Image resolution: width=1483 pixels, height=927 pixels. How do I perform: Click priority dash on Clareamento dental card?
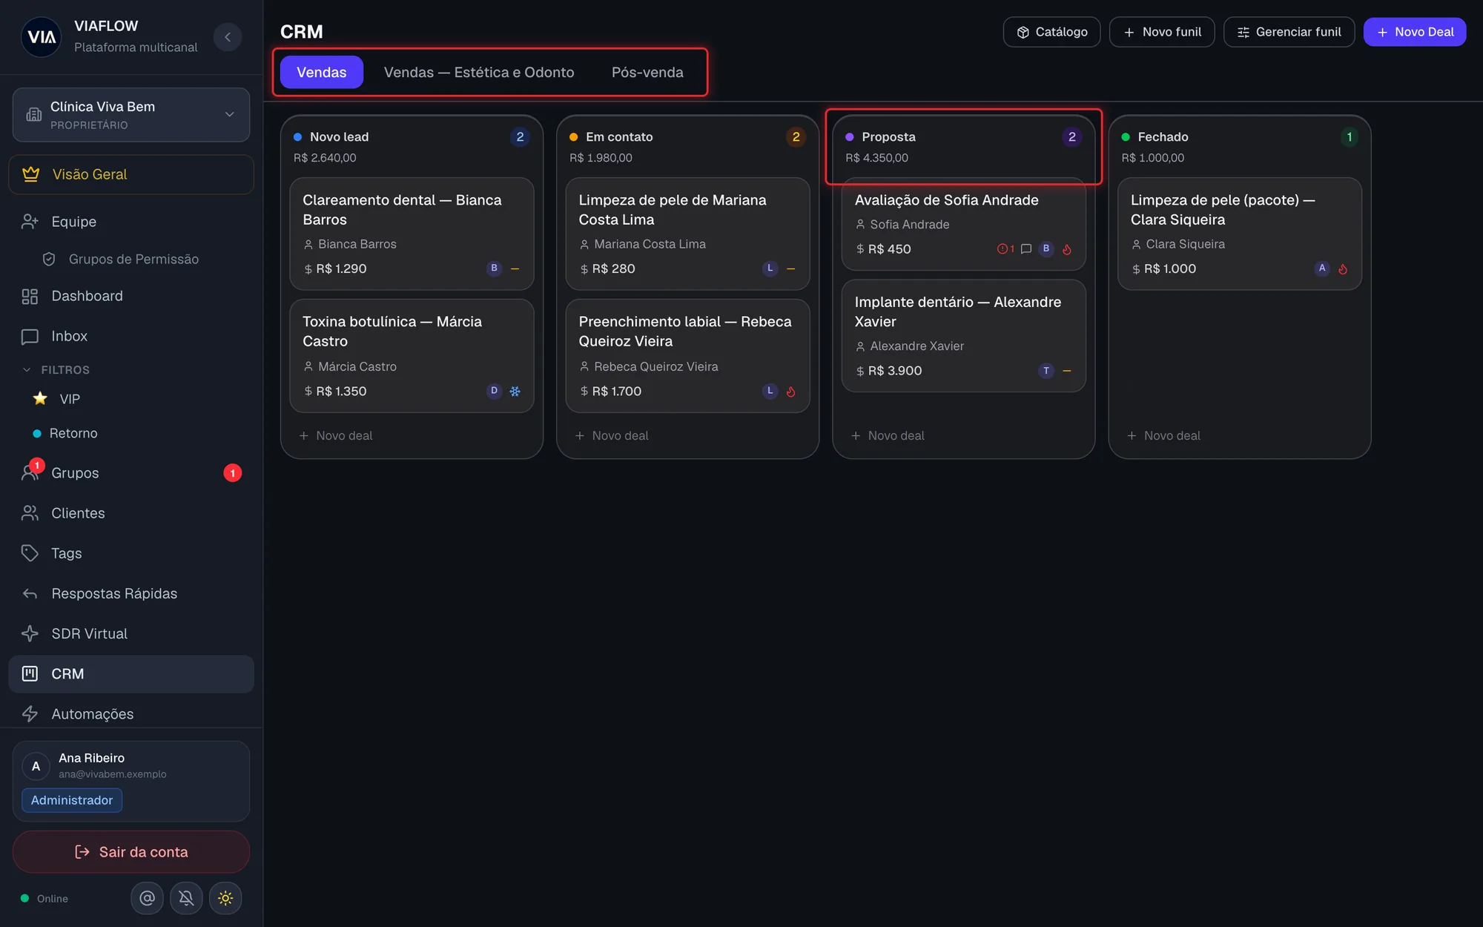point(515,268)
